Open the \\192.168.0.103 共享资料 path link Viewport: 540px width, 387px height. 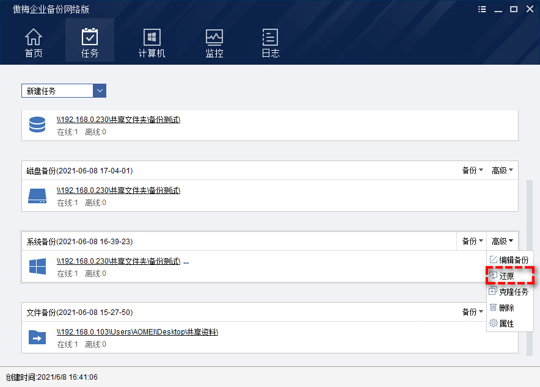(x=137, y=331)
